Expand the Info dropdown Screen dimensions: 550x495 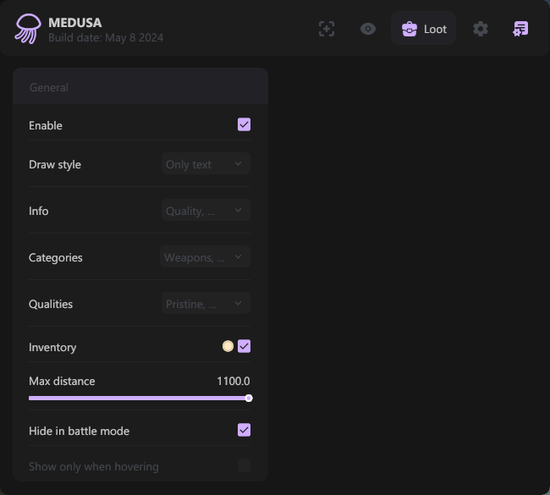point(206,211)
